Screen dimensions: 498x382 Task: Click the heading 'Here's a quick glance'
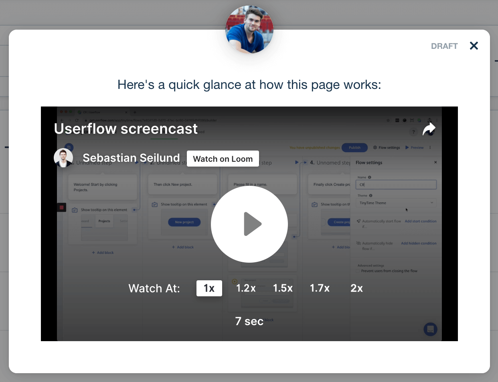(x=249, y=85)
